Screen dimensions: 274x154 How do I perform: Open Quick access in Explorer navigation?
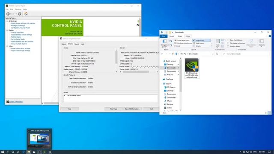click(x=170, y=61)
